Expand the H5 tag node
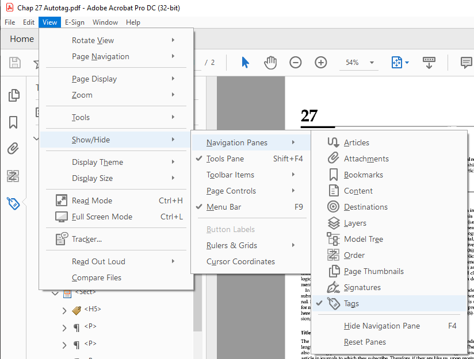This screenshot has width=474, height=359. [64, 310]
